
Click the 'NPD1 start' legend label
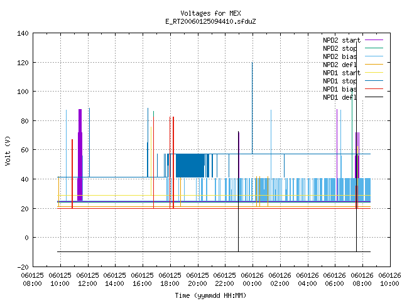tap(342, 73)
